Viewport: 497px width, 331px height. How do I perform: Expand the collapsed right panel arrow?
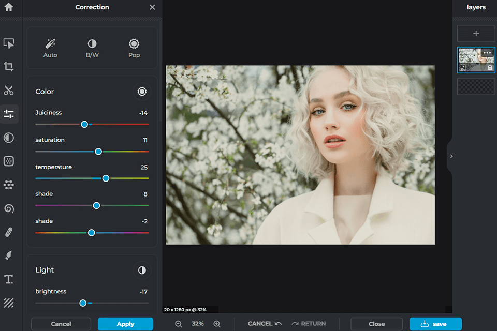pyautogui.click(x=451, y=156)
